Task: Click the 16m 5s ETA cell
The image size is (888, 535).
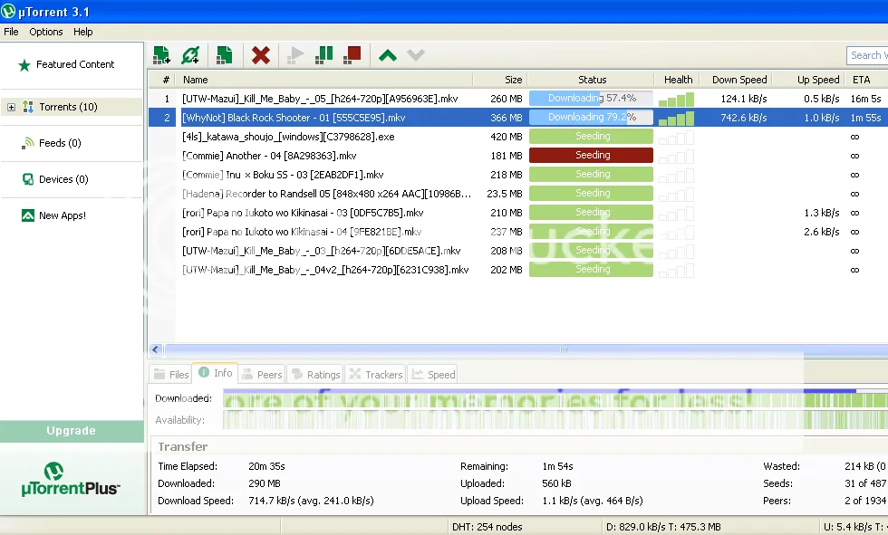Action: pos(866,99)
